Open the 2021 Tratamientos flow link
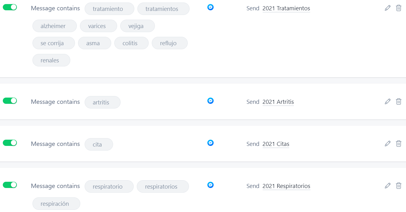The height and width of the screenshot is (212, 406). coord(286,8)
